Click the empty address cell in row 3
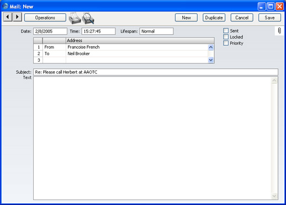Viewport: 286px width, 205px height. coord(137,60)
